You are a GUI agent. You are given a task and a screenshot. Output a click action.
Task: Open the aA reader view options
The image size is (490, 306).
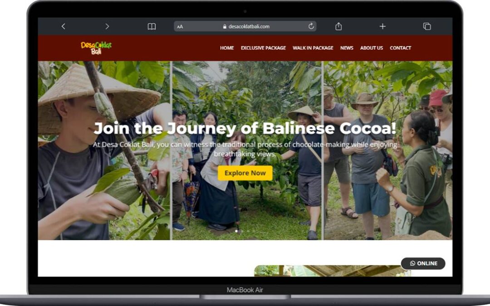(180, 27)
